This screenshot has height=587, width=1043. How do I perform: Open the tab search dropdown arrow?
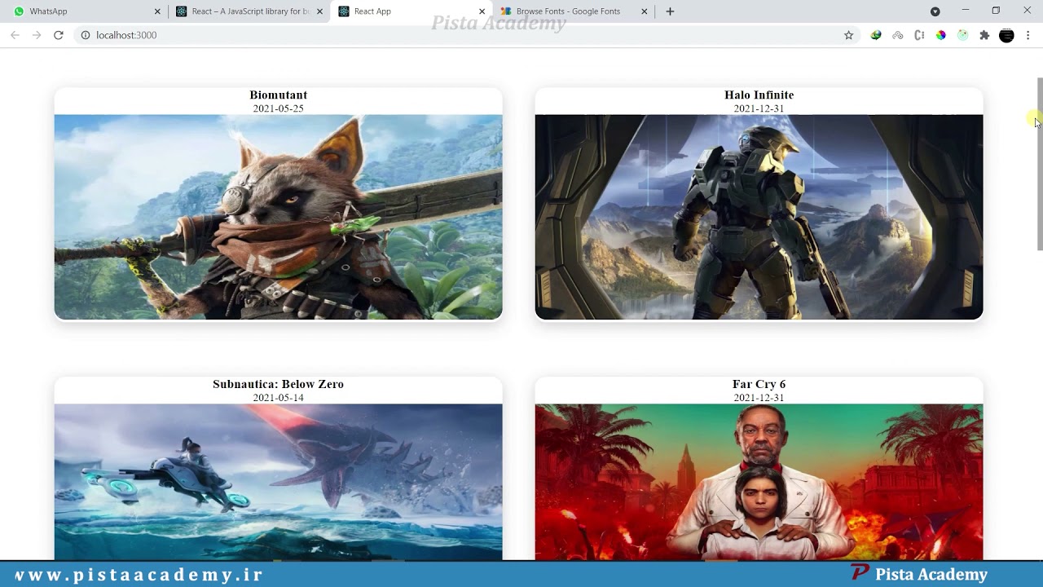click(x=935, y=11)
